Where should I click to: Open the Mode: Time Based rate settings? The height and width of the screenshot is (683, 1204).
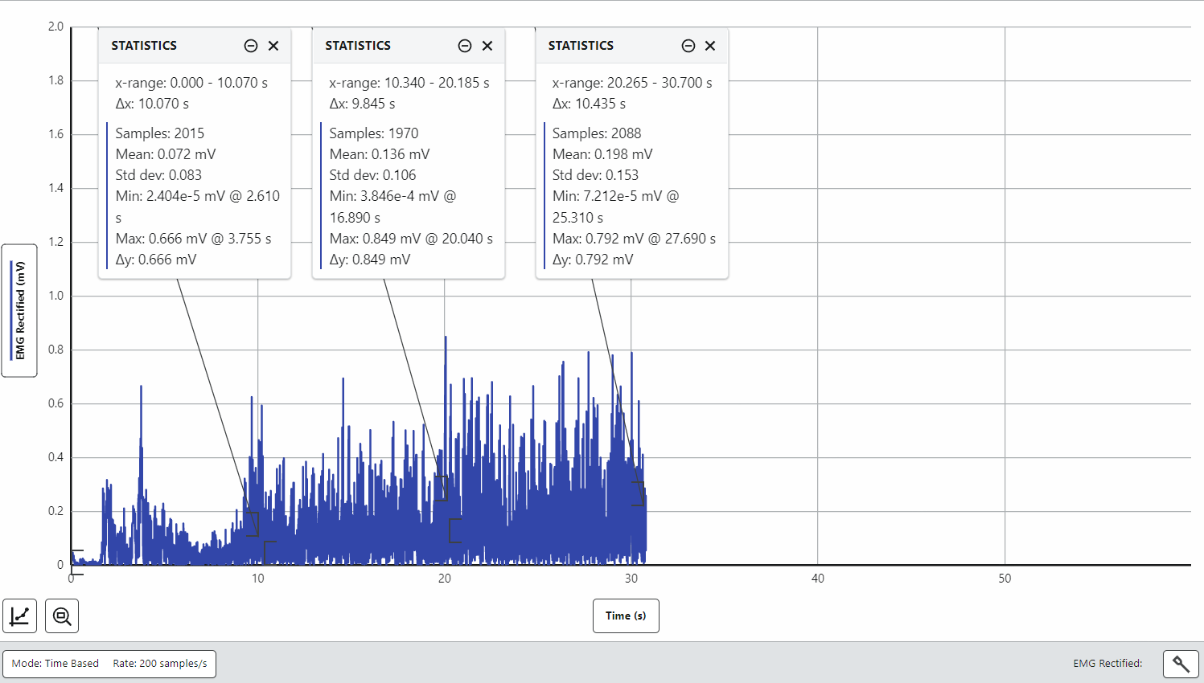pyautogui.click(x=109, y=664)
